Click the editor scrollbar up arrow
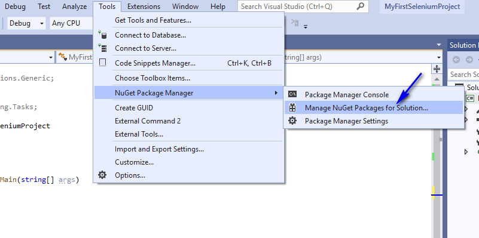The height and width of the screenshot is (238, 479). [437, 79]
